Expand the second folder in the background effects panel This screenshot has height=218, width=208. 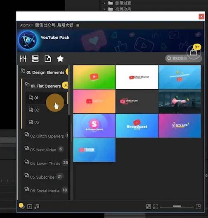click(104, 9)
